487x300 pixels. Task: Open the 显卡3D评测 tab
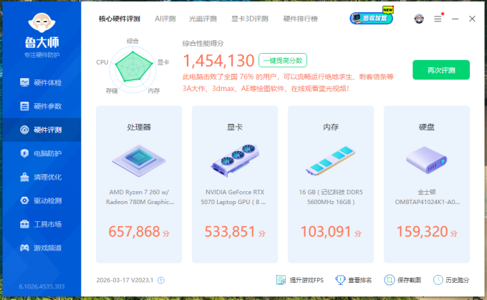[250, 19]
